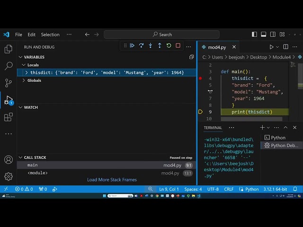
Task: Select the Python Debug terminal entry
Action: pos(281,145)
